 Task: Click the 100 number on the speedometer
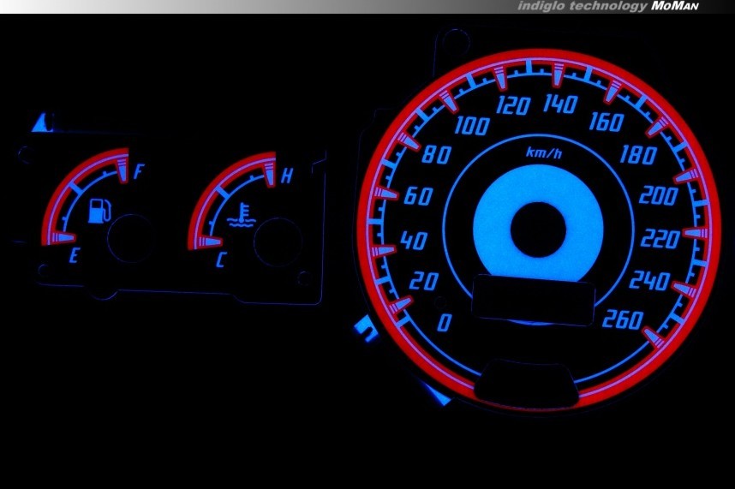(x=472, y=128)
